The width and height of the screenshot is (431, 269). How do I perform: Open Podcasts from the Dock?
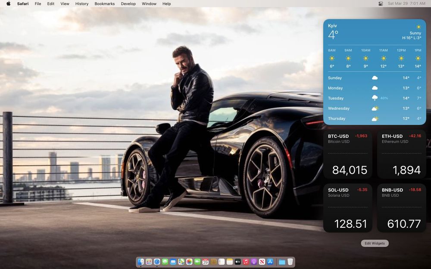pos(254,262)
